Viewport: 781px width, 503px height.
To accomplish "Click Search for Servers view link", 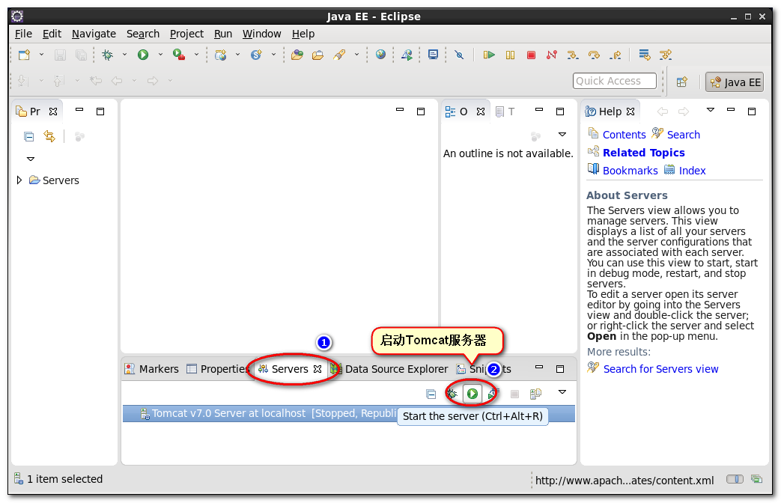I will point(661,369).
